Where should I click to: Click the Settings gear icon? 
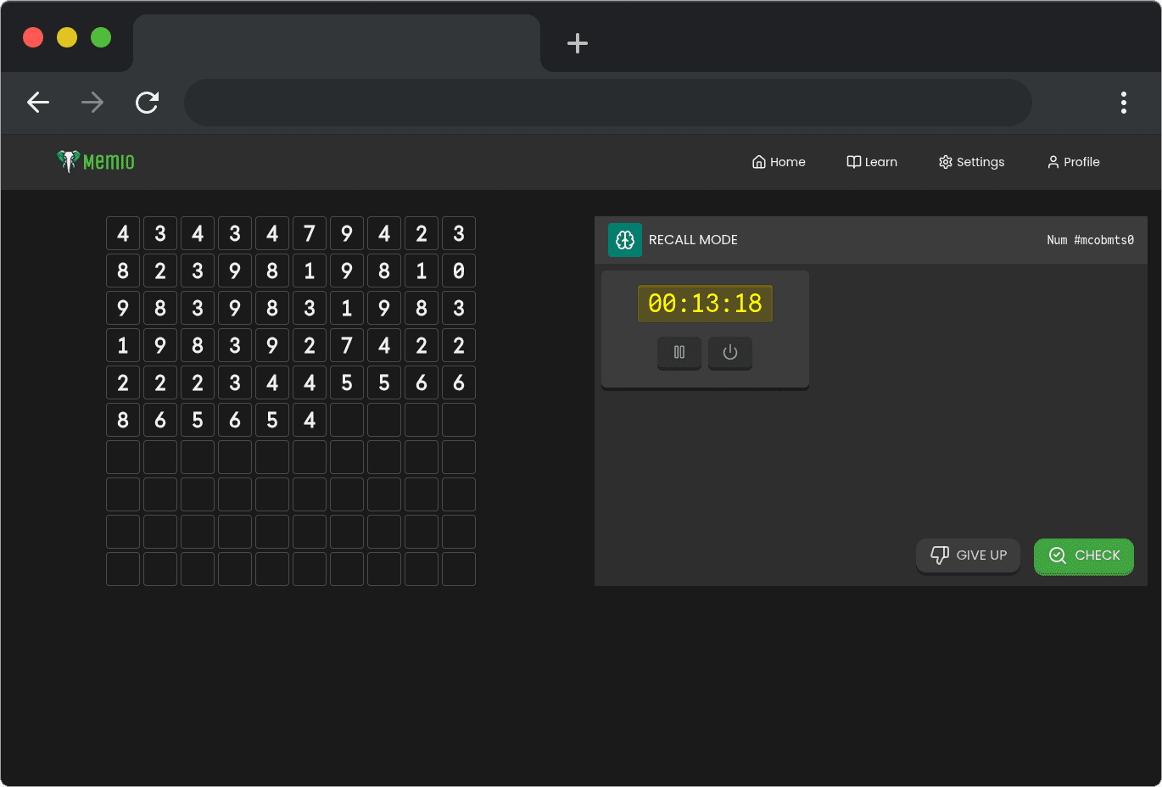pyautogui.click(x=944, y=161)
